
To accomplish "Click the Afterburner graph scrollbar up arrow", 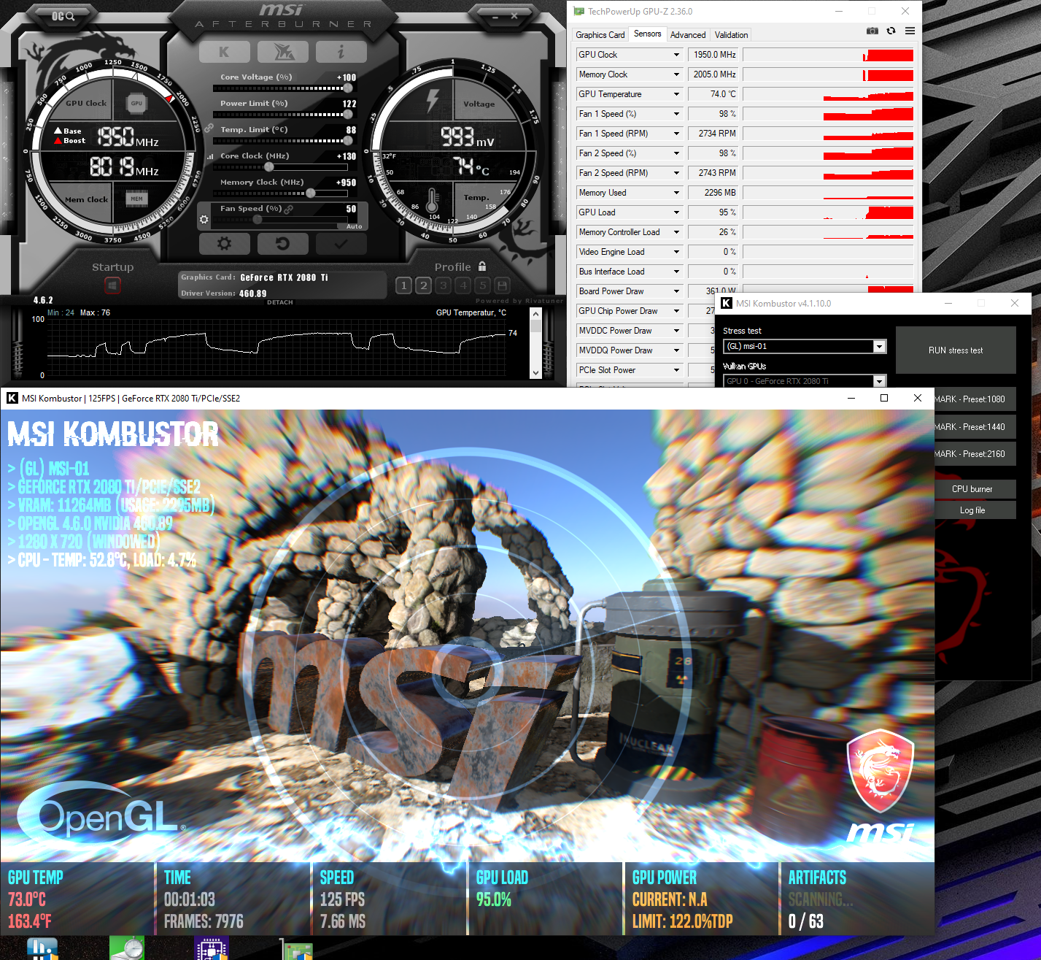I will coord(536,313).
